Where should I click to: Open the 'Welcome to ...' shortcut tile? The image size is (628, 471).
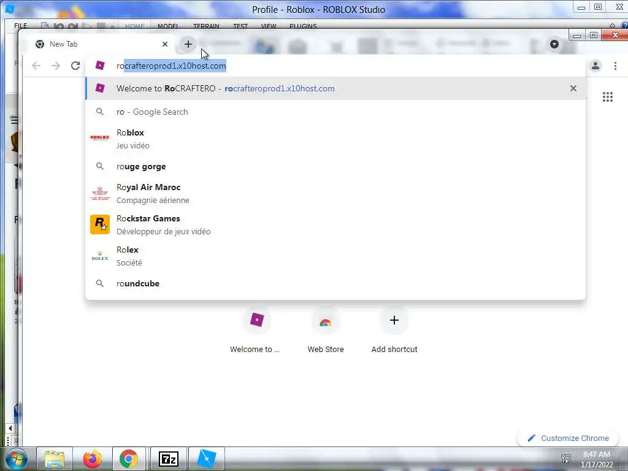point(256,331)
